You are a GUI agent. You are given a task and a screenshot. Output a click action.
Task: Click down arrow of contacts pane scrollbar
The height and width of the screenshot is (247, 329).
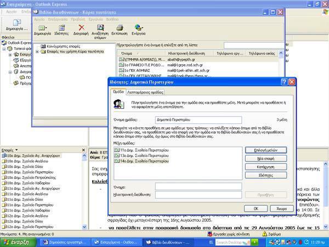84,227
